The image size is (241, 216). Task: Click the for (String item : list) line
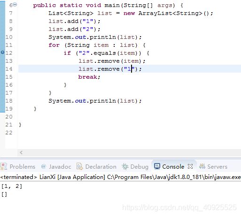97,45
